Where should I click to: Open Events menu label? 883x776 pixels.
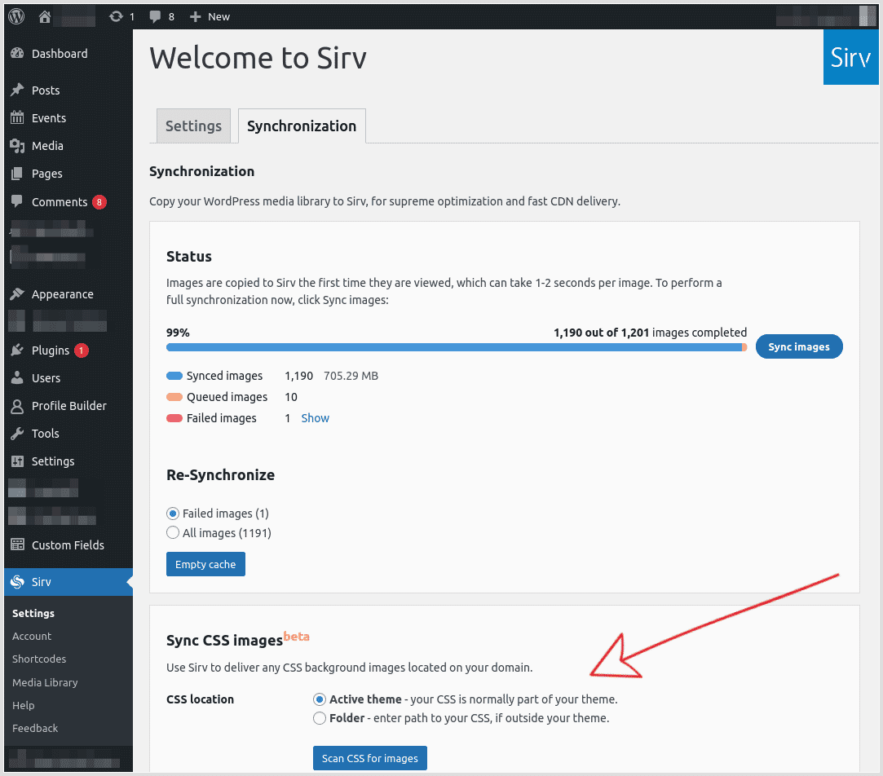pos(49,117)
